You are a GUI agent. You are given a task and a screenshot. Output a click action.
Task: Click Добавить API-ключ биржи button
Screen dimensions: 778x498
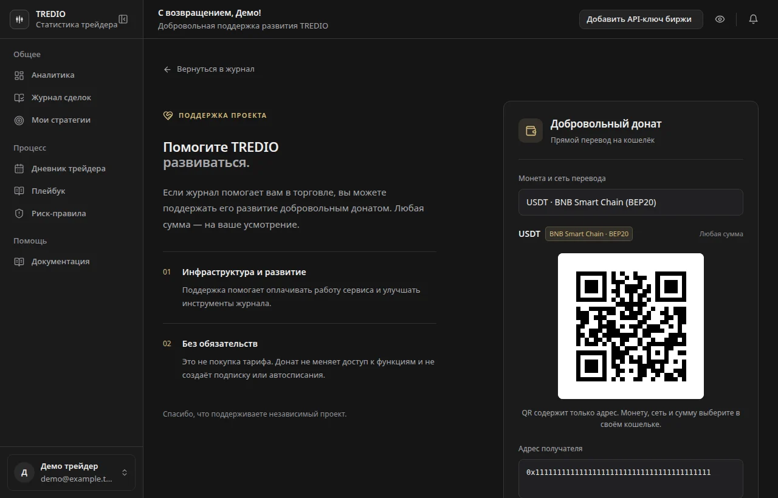coord(641,19)
